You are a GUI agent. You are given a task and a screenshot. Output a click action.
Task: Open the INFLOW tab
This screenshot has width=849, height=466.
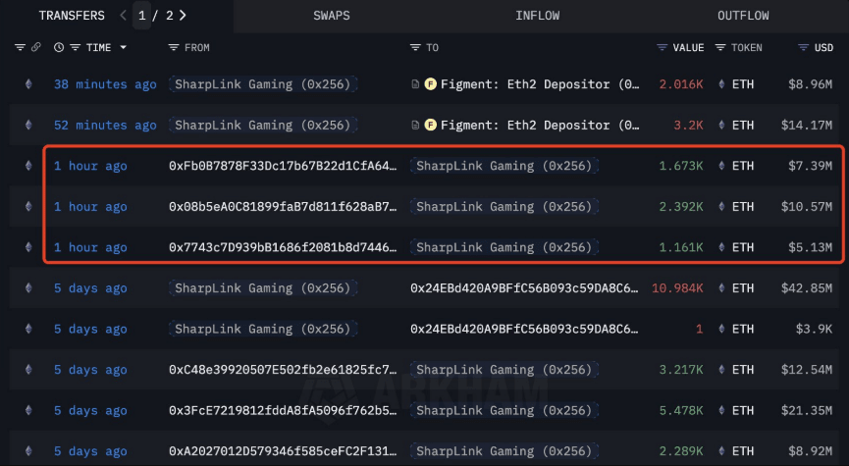click(x=537, y=16)
